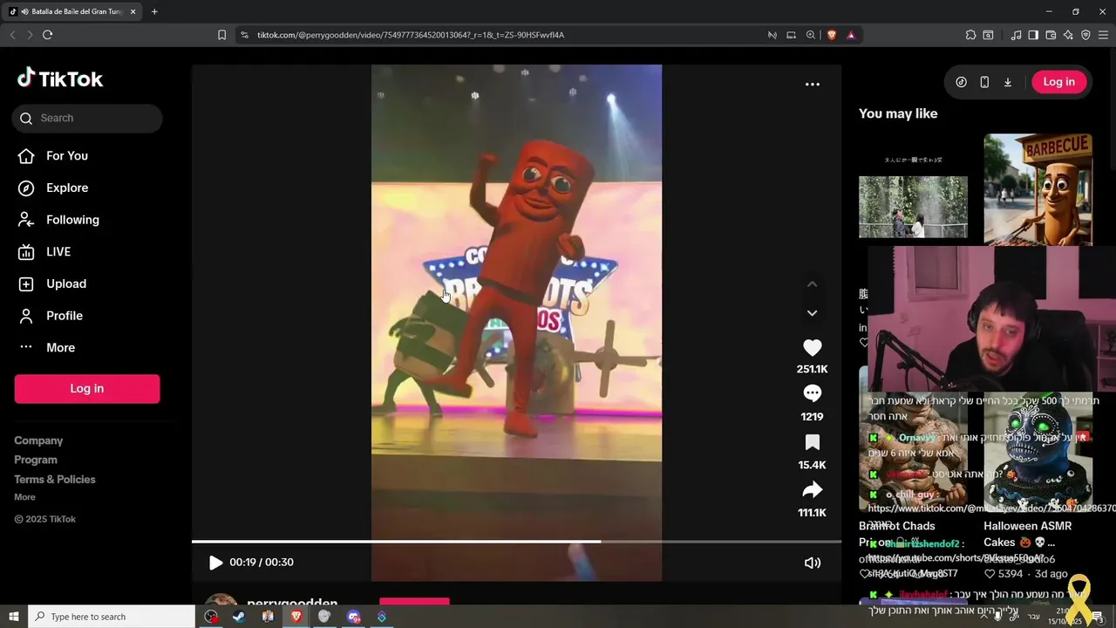Image resolution: width=1116 pixels, height=628 pixels.
Task: Open the Following feed
Action: (x=58, y=220)
